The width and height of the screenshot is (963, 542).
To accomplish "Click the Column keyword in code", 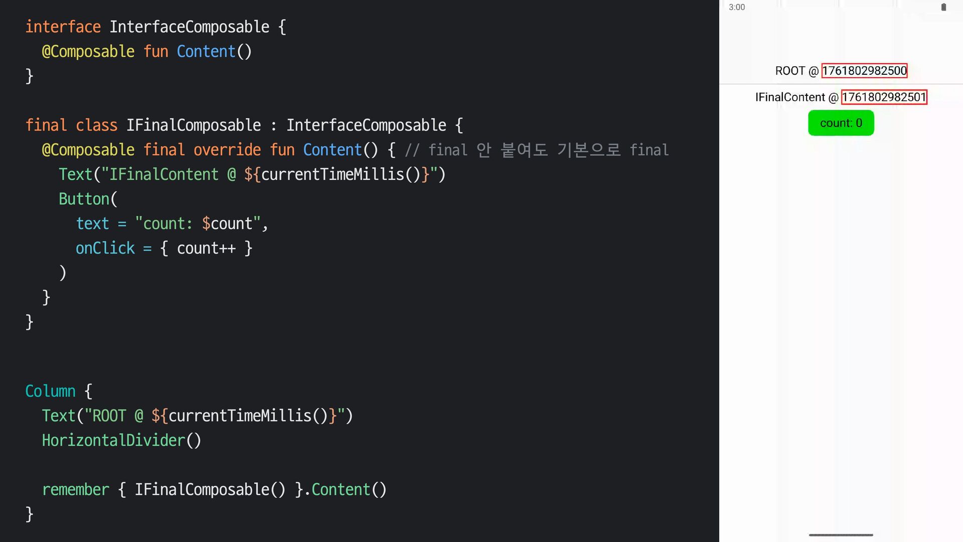I will click(x=50, y=391).
